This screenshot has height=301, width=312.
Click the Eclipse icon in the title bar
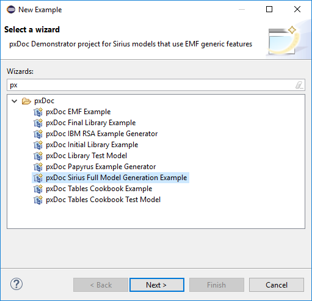coord(11,9)
